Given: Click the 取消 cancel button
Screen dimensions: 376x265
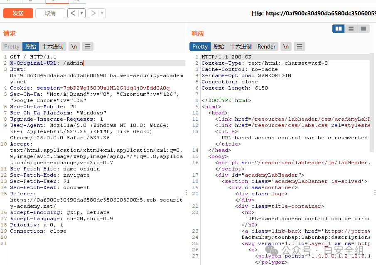Looking at the screenshot, I should click(x=50, y=13).
